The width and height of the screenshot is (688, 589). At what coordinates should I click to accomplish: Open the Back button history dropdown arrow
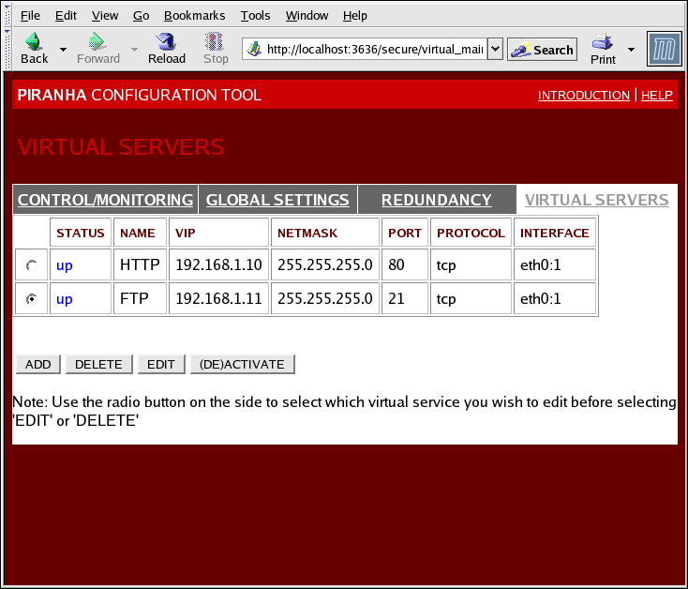point(64,49)
